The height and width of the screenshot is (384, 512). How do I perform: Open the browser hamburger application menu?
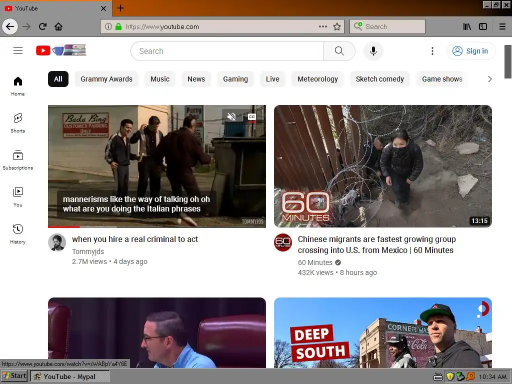tap(502, 26)
